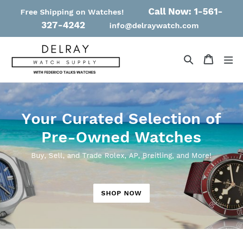Open the shopping bag cart
The image size is (243, 243).
click(208, 59)
